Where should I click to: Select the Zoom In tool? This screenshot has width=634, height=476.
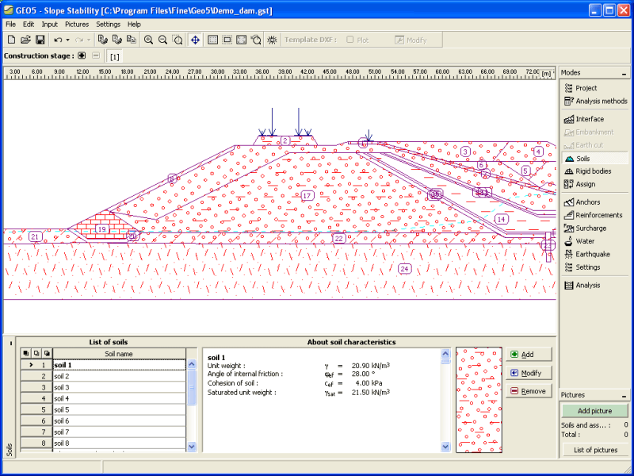148,40
